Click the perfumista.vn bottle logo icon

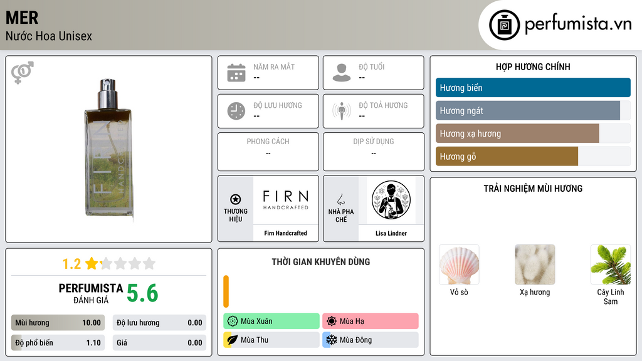pos(505,25)
